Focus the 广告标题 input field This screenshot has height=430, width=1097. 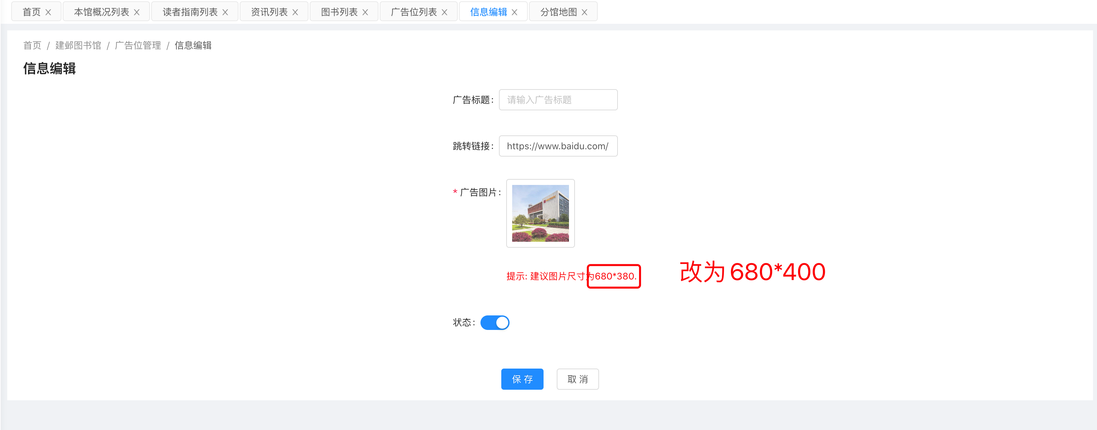(558, 100)
